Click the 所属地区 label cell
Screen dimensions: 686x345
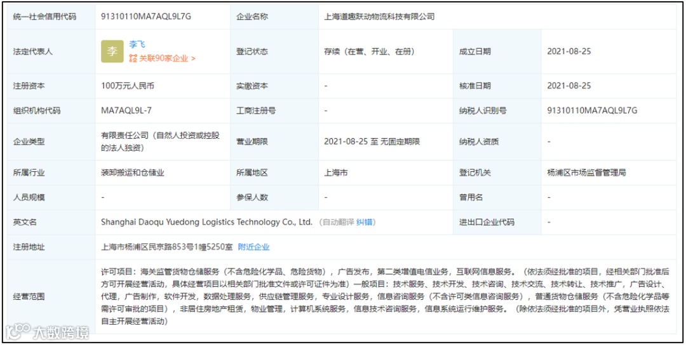(x=274, y=173)
